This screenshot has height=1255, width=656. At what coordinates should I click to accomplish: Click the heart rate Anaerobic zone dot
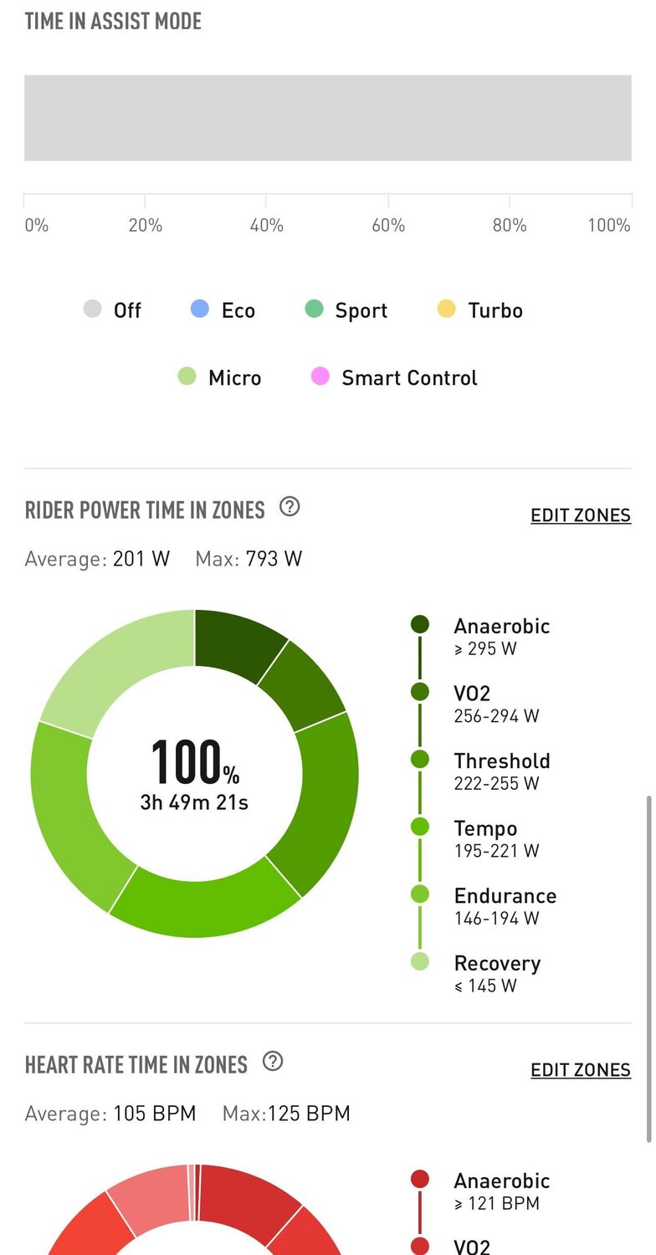[x=420, y=1180]
